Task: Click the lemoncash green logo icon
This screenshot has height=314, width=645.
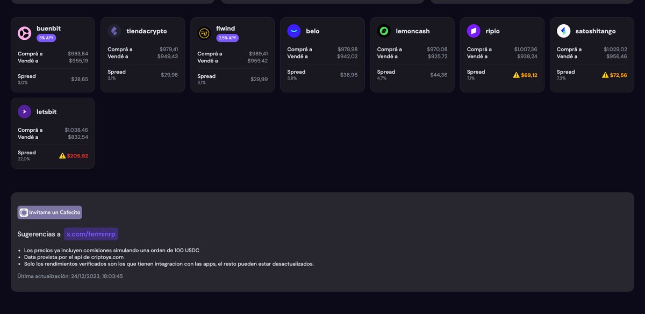Action: [x=384, y=31]
